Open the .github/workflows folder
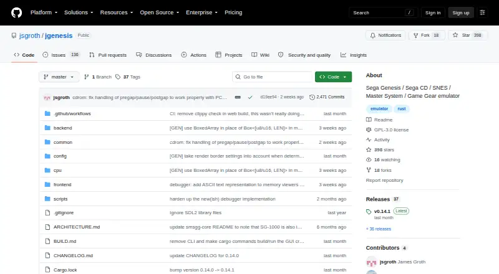This screenshot has height=274, width=499. [x=72, y=113]
